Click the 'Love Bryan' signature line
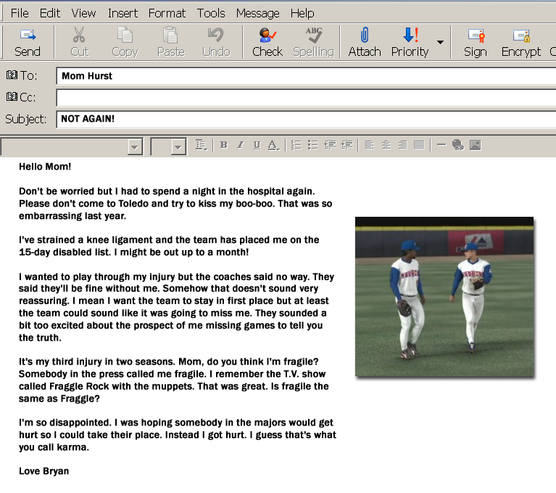This screenshot has width=556, height=493. click(44, 471)
